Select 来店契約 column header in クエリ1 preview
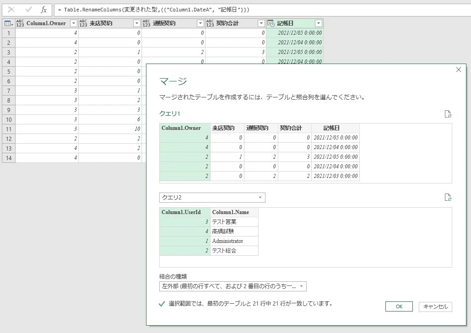Image resolution: width=471 pixels, height=333 pixels. pos(227,128)
